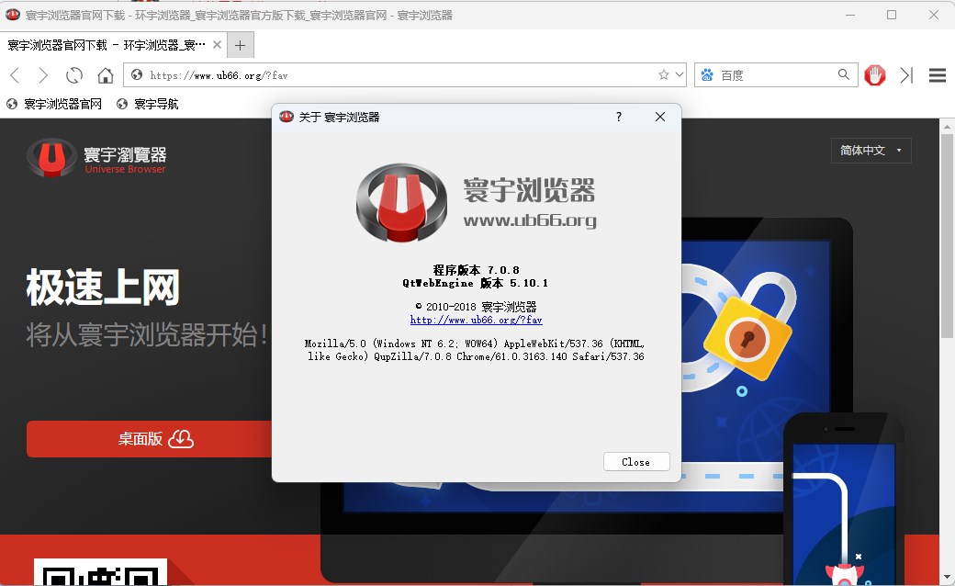
Task: Click the vertical page scrollbar thumb
Action: point(947,235)
